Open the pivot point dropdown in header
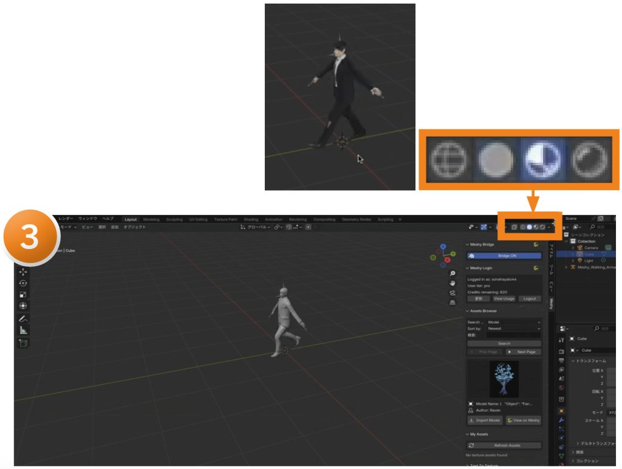The height and width of the screenshot is (469, 622). 278,227
